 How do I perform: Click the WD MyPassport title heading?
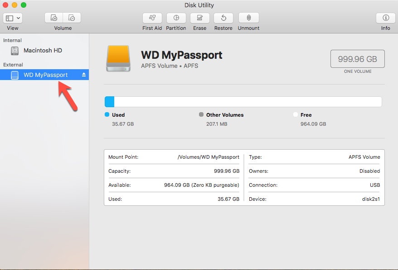[181, 55]
